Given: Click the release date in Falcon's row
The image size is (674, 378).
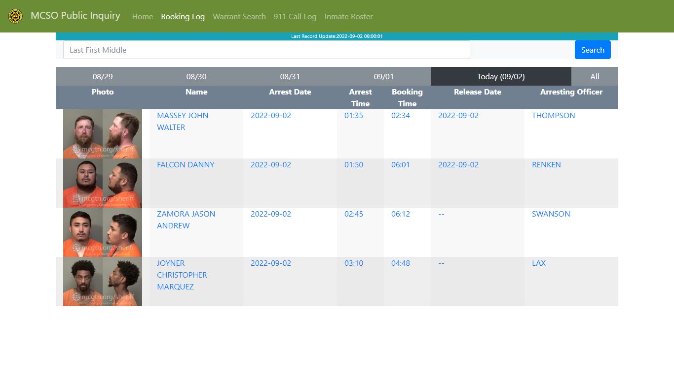Looking at the screenshot, I should tap(458, 164).
